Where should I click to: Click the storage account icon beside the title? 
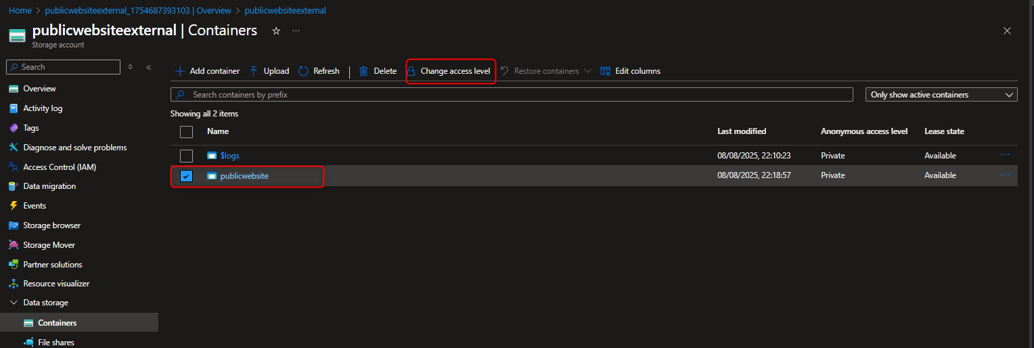tap(17, 35)
